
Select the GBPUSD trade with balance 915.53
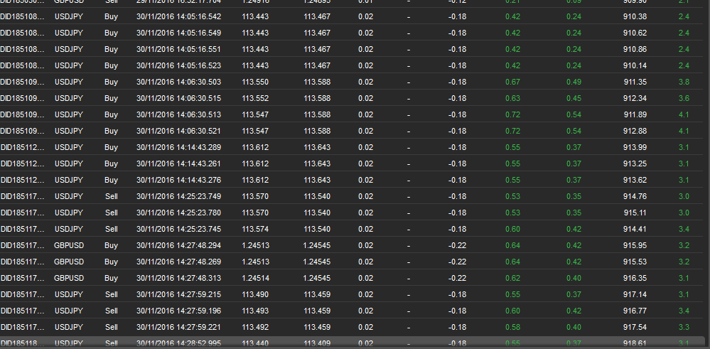coord(351,262)
